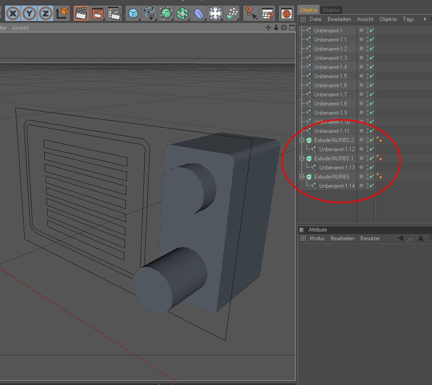Viewport: 432px width, 385px height.
Task: Click the coordinate system icon
Action: pyautogui.click(x=62, y=13)
